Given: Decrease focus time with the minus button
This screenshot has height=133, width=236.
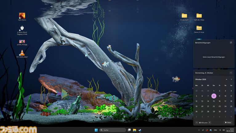Looking at the screenshot, I should coord(197,123).
